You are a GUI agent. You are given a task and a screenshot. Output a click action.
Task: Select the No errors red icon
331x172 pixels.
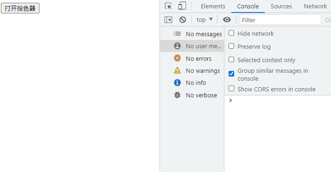click(177, 58)
